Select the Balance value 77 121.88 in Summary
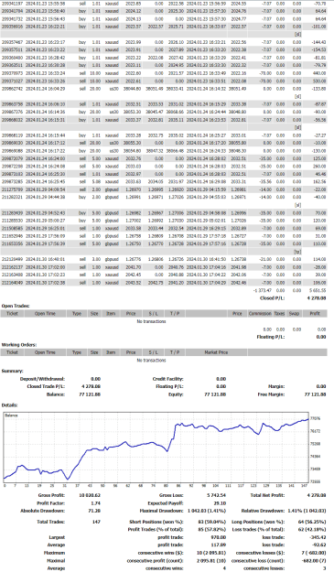Screen dimensions: 334x572 (90, 394)
